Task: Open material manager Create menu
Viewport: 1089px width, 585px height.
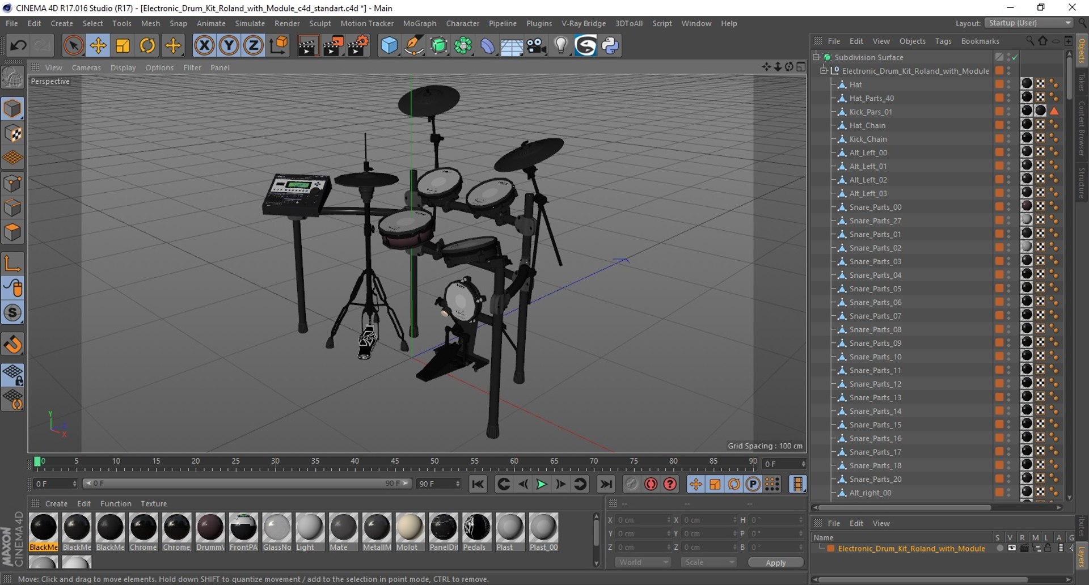Action: tap(56, 503)
